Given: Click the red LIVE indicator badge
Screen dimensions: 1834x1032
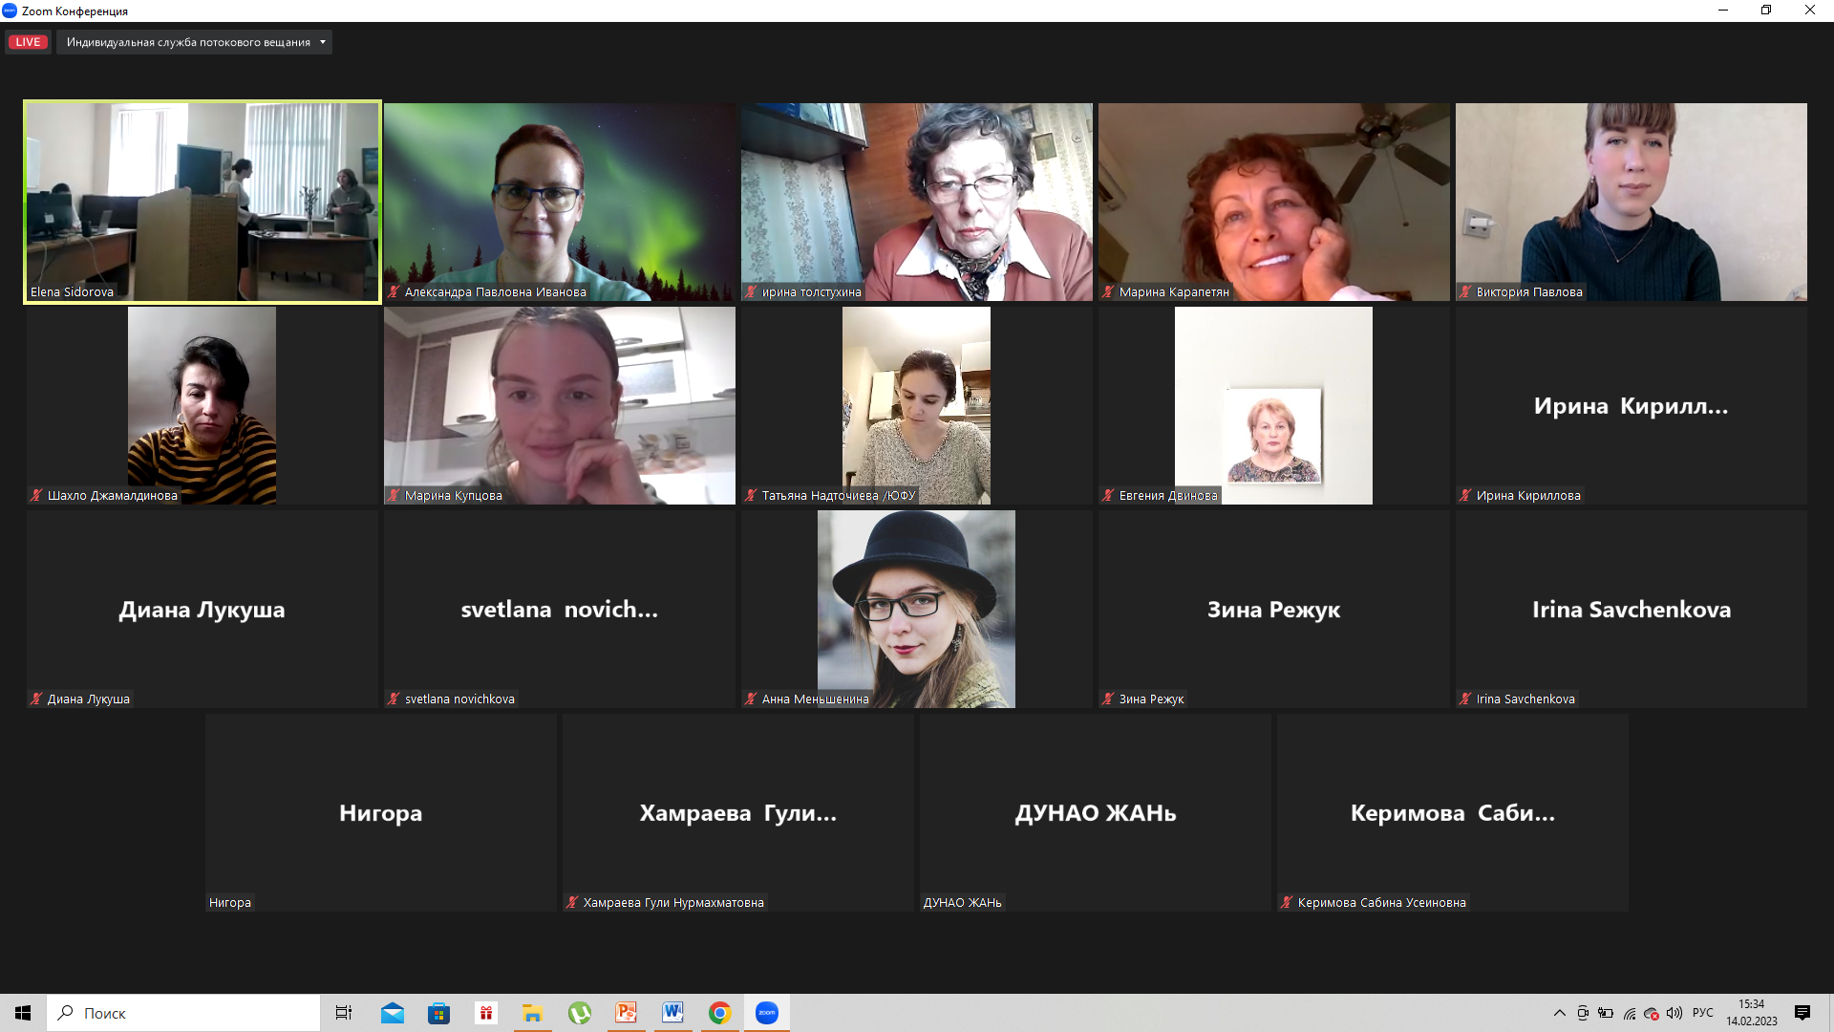Looking at the screenshot, I should pos(28,42).
